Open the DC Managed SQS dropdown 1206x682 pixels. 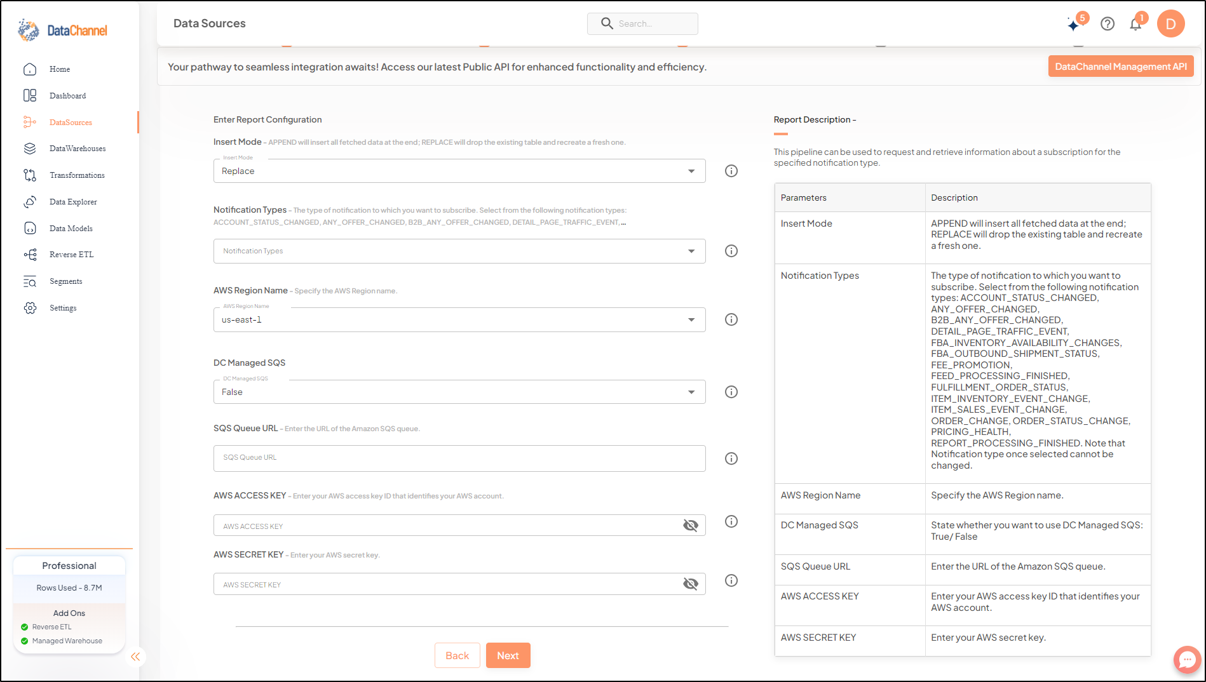tap(459, 392)
